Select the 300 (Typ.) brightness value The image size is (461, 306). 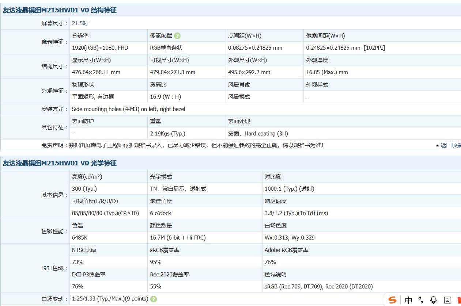coord(84,189)
